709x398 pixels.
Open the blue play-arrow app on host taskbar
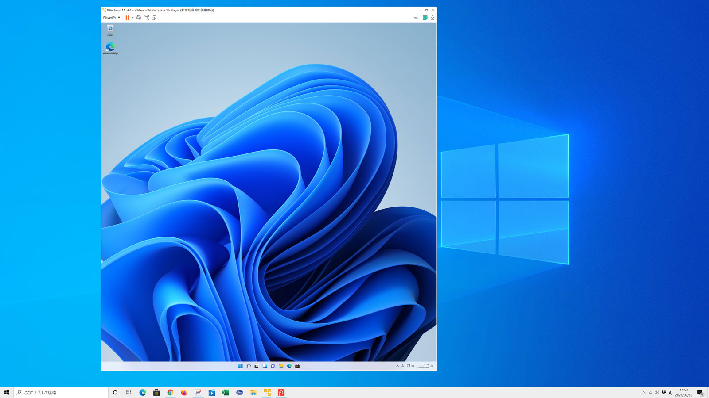(x=212, y=392)
